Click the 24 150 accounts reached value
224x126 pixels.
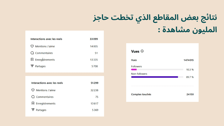190,94
